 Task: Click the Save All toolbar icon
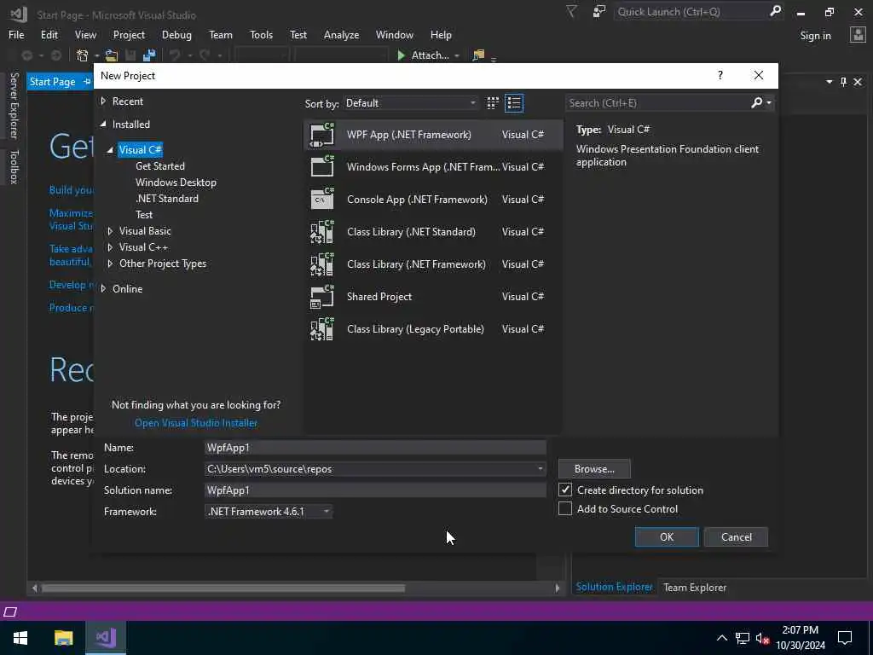149,55
